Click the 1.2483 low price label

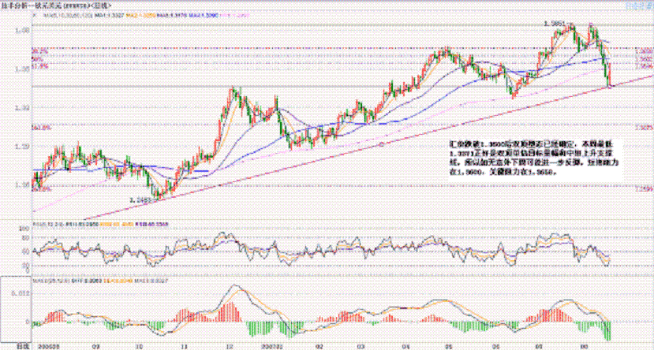click(x=140, y=200)
